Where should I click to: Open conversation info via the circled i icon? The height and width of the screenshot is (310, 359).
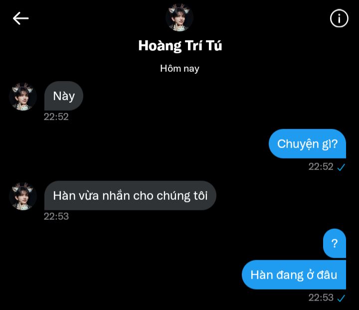[x=339, y=18]
